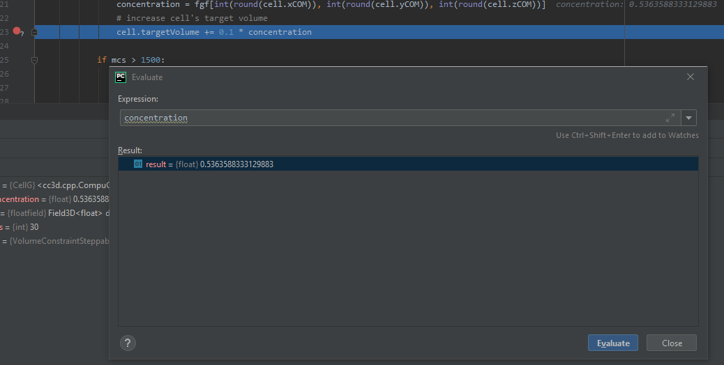Select the int 30 variable row
The height and width of the screenshot is (365, 724).
point(54,227)
